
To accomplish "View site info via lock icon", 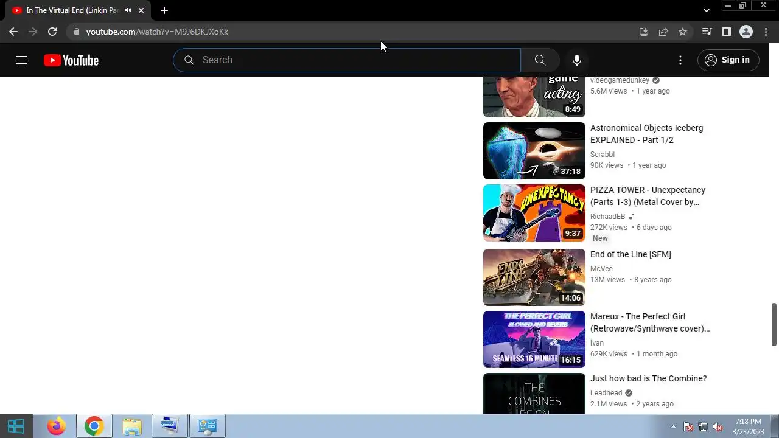I will pos(75,32).
